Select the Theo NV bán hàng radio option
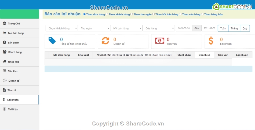Viewport: 255px width, 130px height. click(x=153, y=14)
